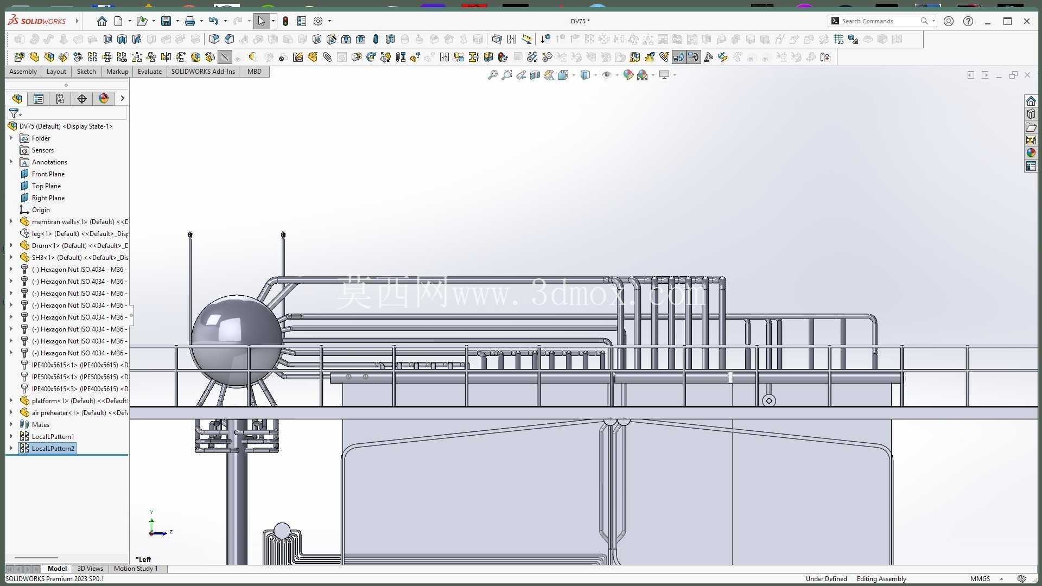Expand SOLIDWORKS menu flyout arrow
This screenshot has width=1042, height=586.
click(77, 21)
